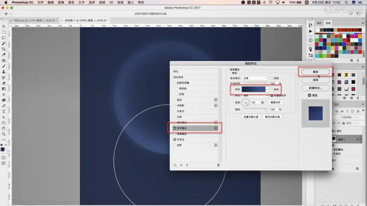This screenshot has height=206, width=367.
Task: Enable the 斜面和浮雕 checkbox
Action: click(x=175, y=83)
